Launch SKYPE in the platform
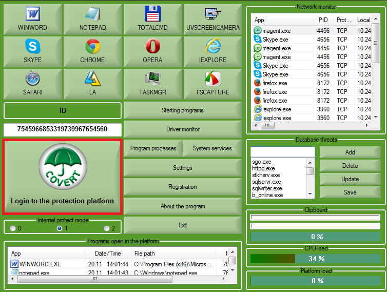387x292 pixels. [32, 51]
